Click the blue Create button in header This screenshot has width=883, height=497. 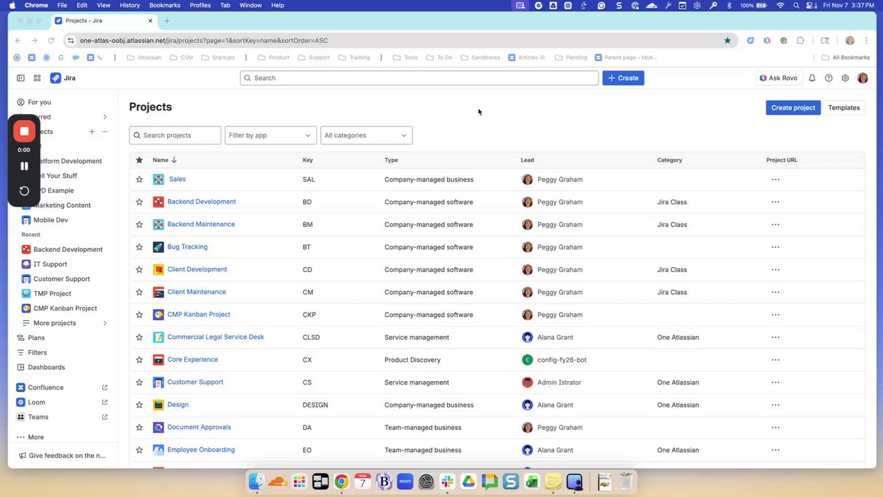coord(623,78)
